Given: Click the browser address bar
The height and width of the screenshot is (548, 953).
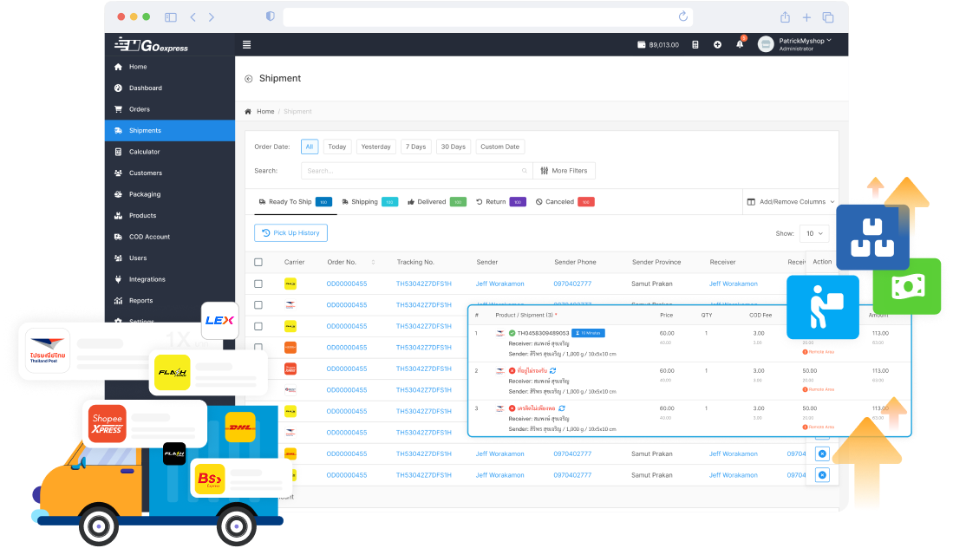Looking at the screenshot, I should click(x=488, y=17).
